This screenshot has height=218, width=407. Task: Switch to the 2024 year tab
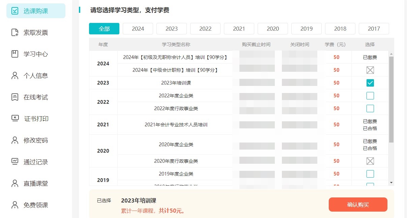(x=138, y=29)
